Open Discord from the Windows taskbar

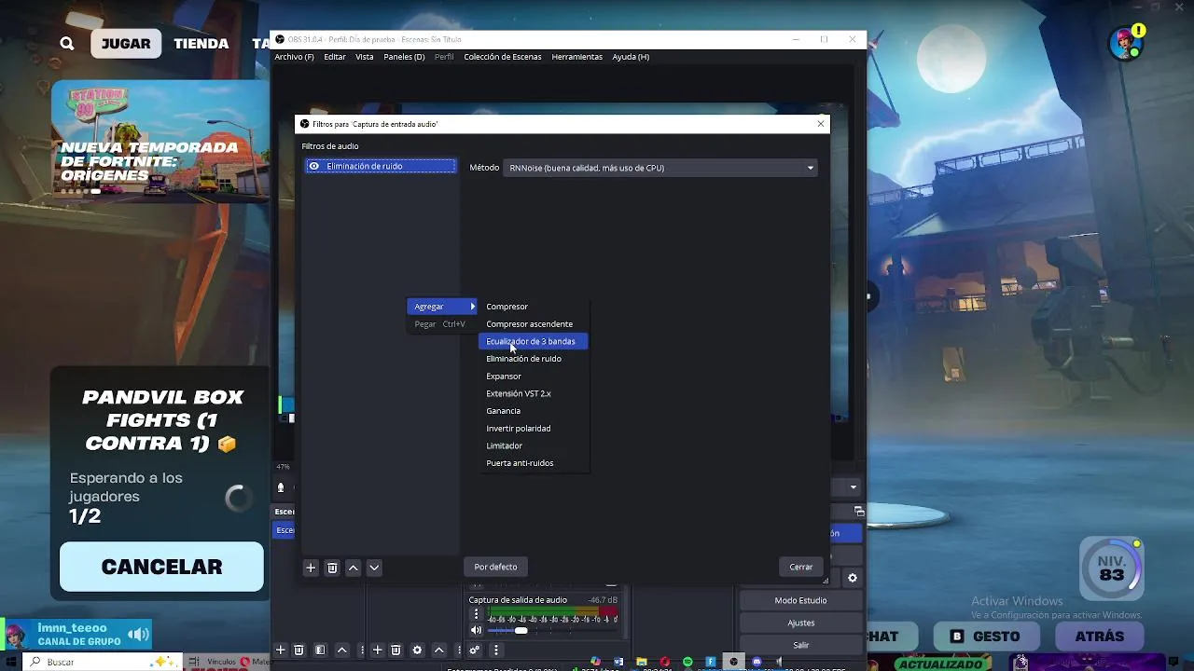pos(757,662)
